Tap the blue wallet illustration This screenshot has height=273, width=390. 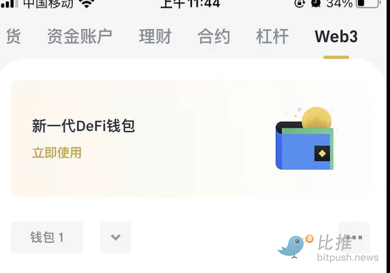tap(304, 146)
